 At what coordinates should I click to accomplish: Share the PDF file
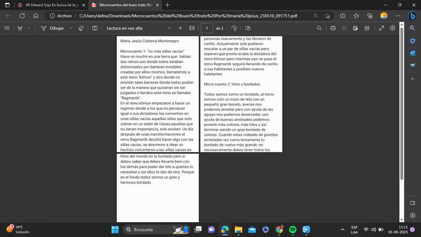[367, 28]
